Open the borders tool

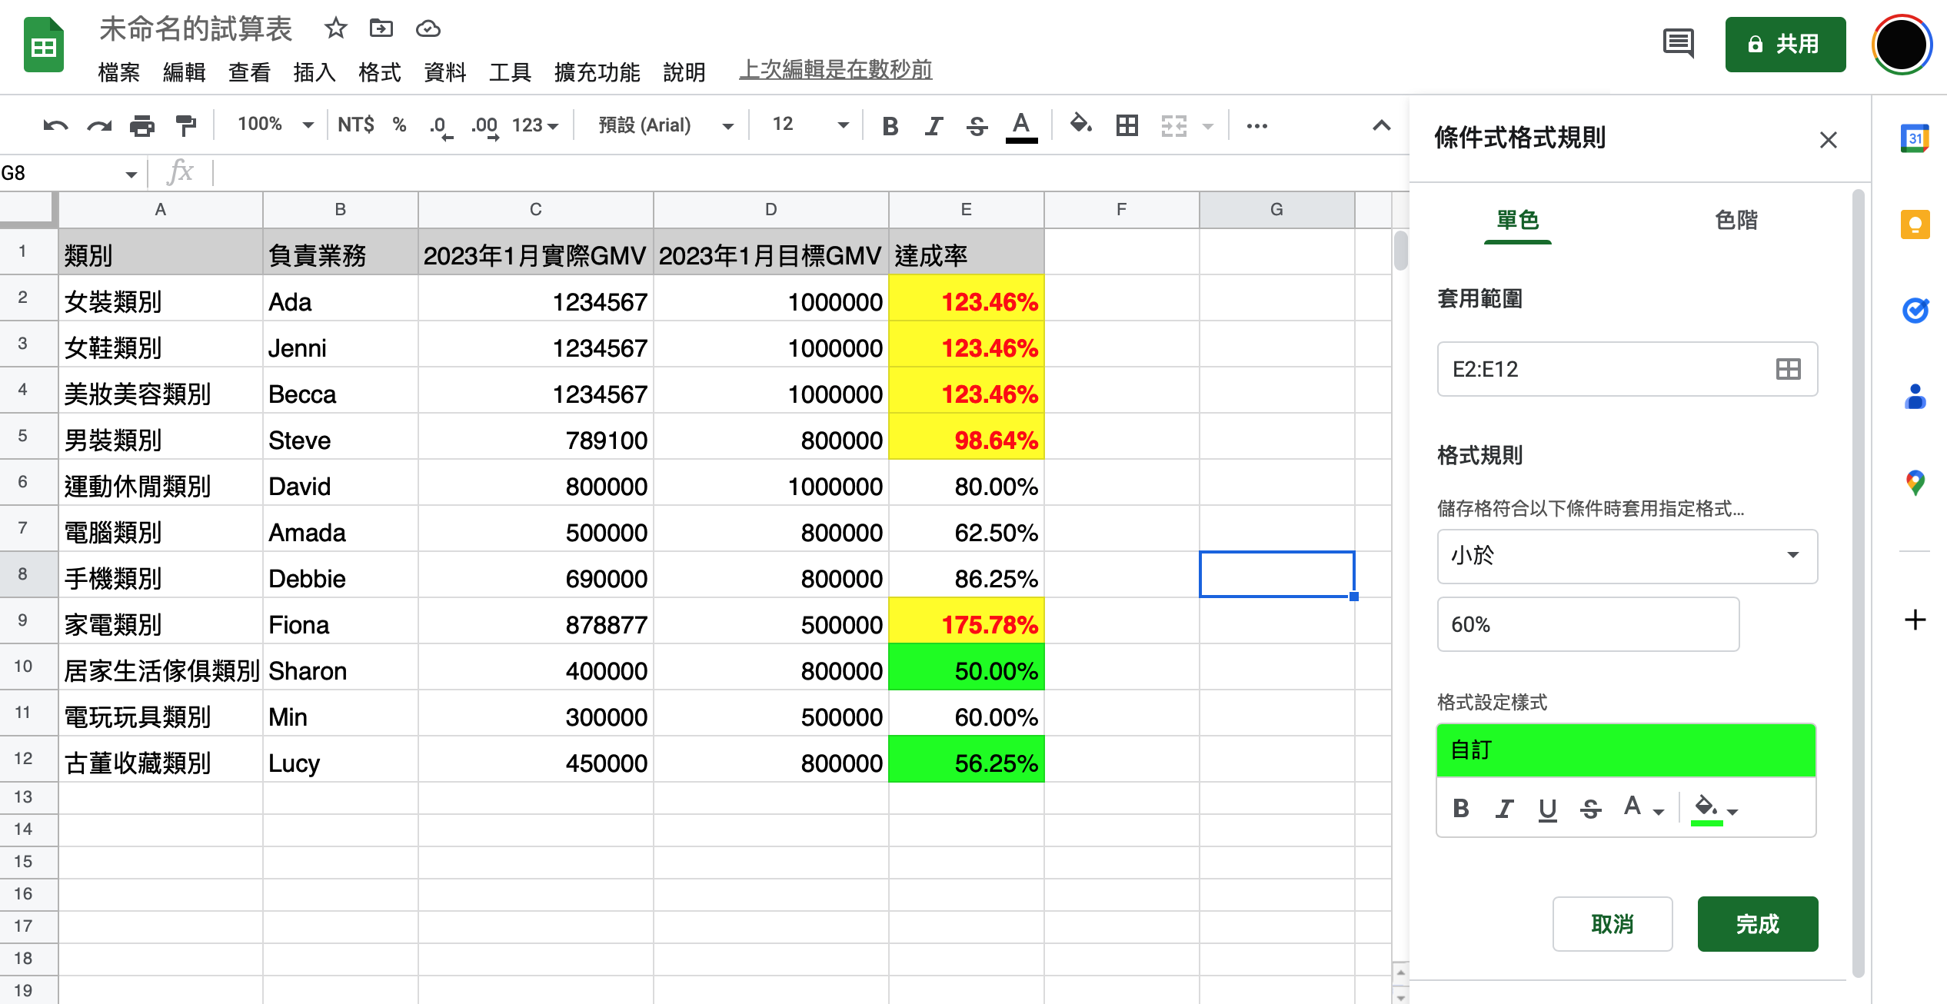1126,125
